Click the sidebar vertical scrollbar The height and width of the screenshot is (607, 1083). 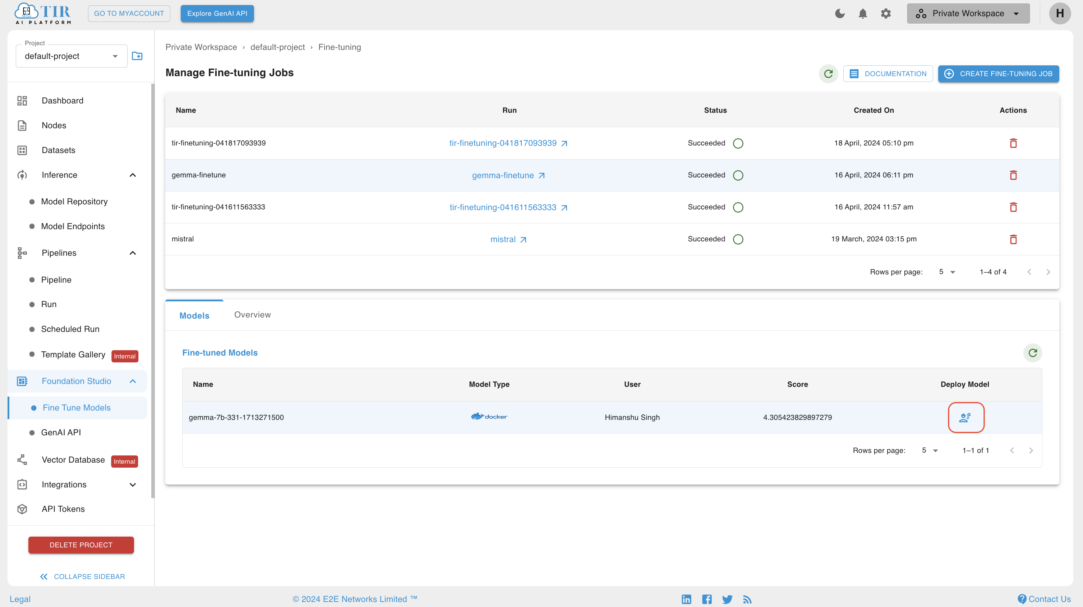click(153, 291)
